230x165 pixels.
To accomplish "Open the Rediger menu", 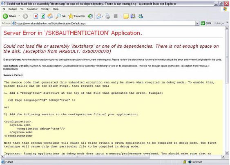I will (x=13, y=9).
